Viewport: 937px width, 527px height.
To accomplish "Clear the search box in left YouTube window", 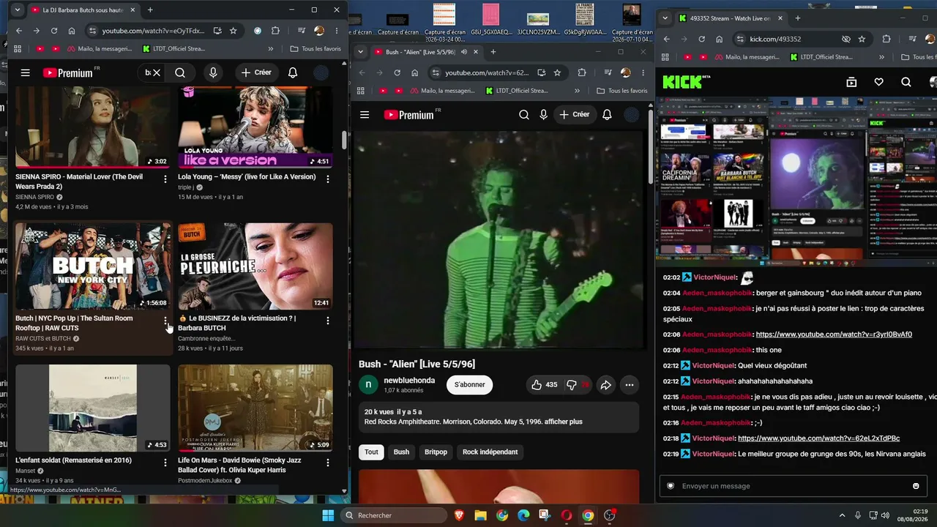I will coord(157,72).
